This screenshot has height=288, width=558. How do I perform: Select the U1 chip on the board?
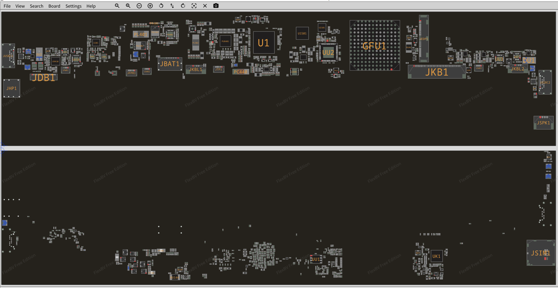[x=264, y=43]
